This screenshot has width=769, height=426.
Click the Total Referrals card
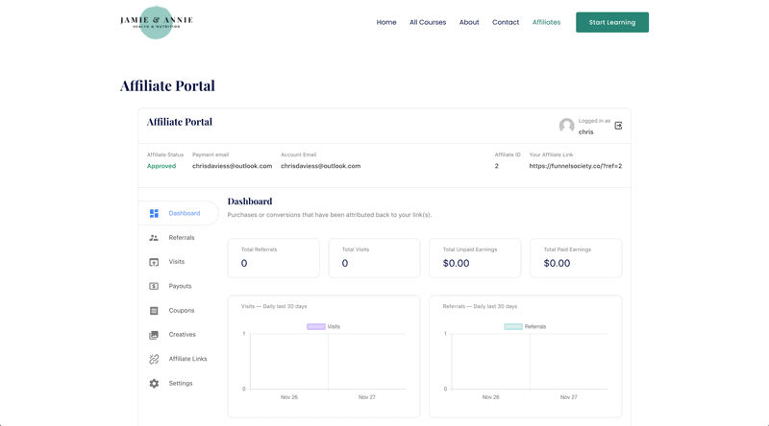274,258
